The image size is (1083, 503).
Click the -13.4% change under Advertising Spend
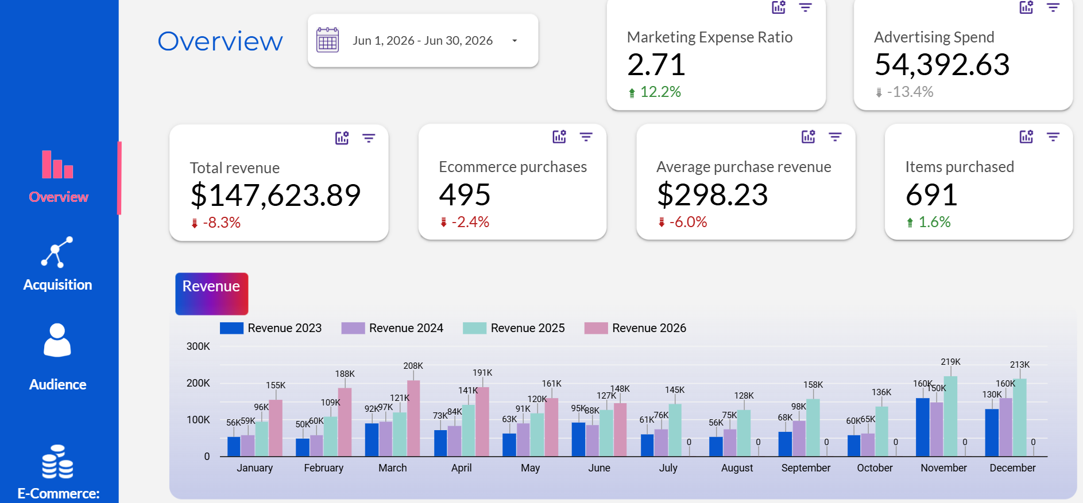[904, 92]
